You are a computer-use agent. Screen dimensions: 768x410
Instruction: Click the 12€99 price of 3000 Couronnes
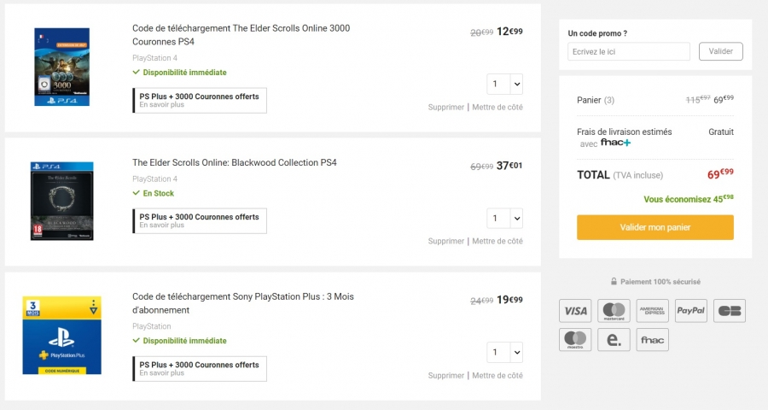509,32
